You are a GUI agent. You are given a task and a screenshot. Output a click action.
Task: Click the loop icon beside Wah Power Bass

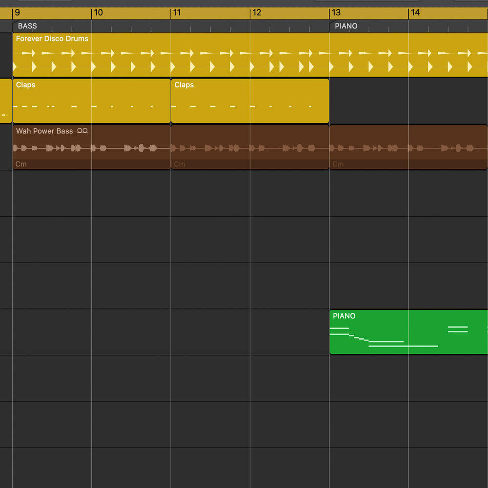click(82, 131)
